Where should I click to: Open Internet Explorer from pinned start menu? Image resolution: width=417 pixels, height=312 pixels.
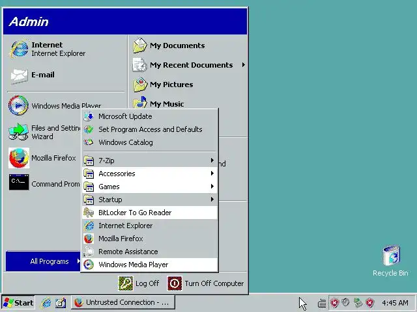[48, 49]
